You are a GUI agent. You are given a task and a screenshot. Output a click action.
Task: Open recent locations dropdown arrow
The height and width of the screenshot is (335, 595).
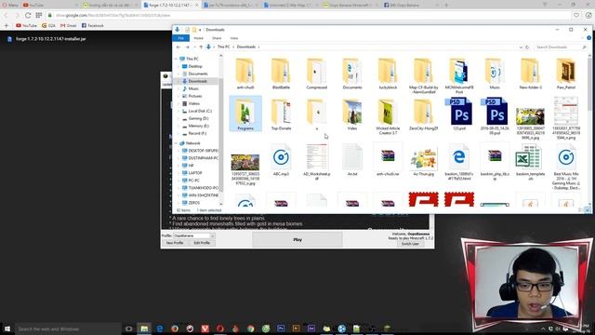pos(194,47)
